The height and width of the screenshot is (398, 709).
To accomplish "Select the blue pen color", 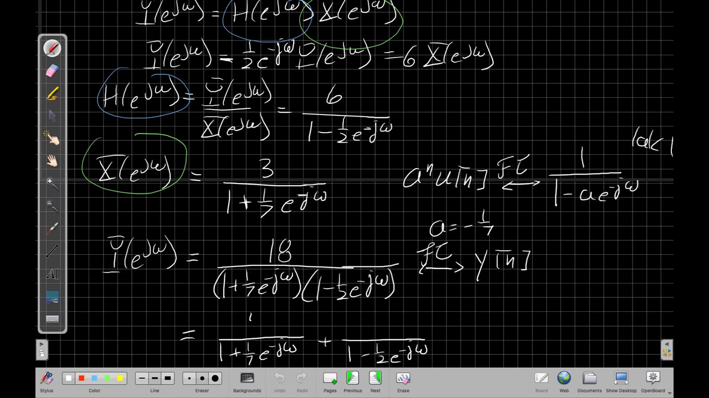I will [94, 378].
